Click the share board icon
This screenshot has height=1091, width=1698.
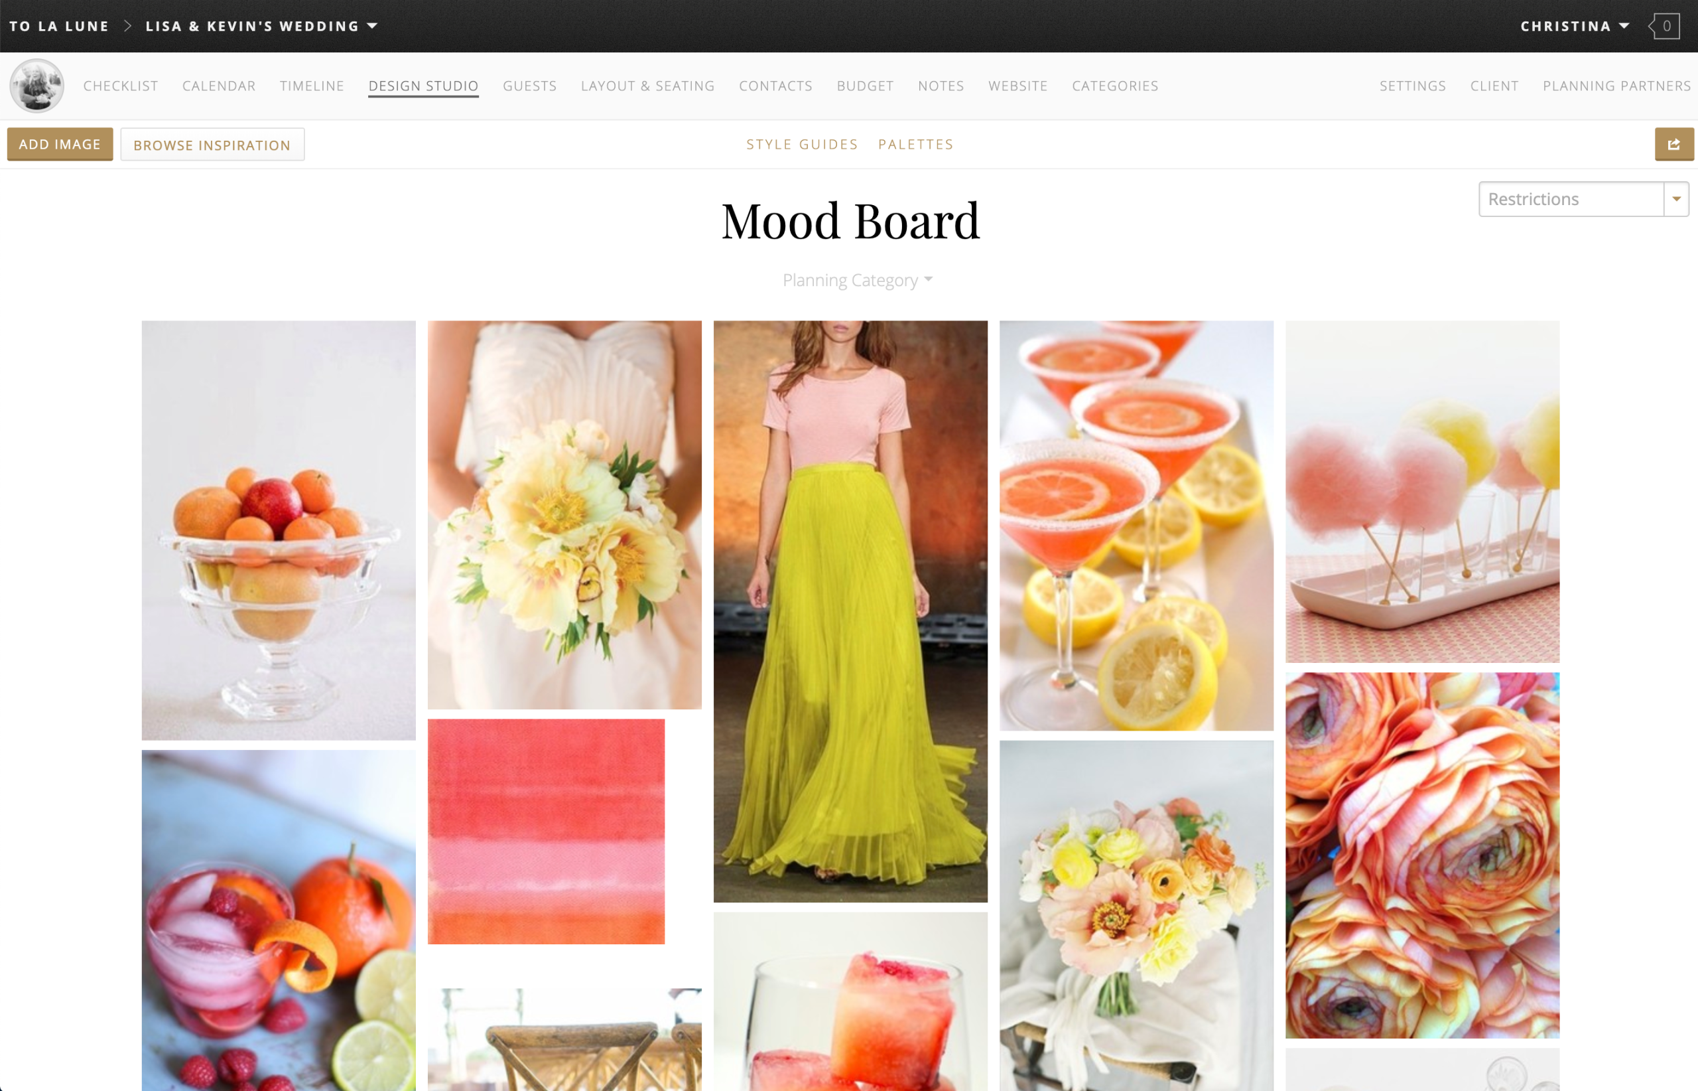click(x=1674, y=144)
